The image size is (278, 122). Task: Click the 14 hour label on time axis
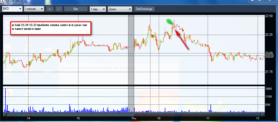point(28,118)
